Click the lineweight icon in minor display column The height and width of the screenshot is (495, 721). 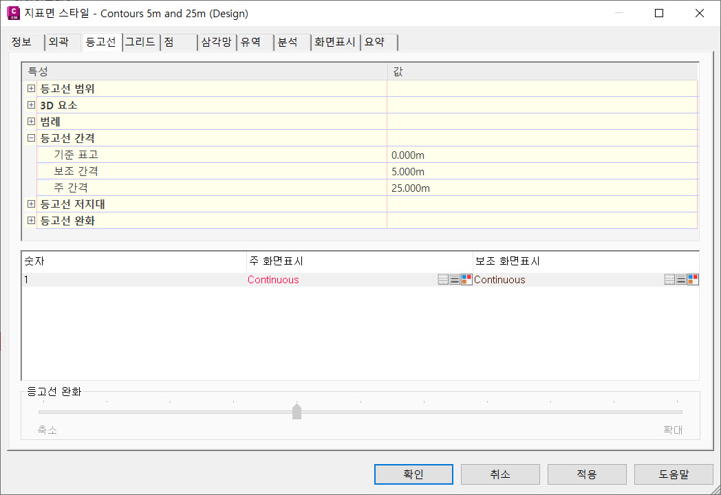point(681,280)
